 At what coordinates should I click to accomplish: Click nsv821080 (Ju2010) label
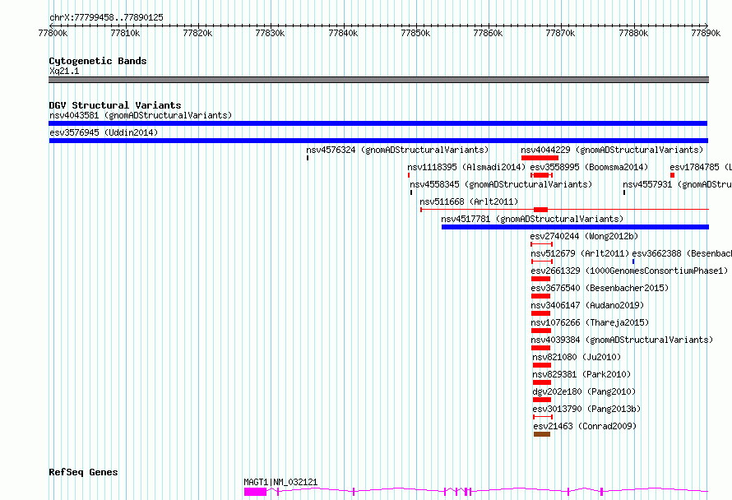[x=577, y=357]
